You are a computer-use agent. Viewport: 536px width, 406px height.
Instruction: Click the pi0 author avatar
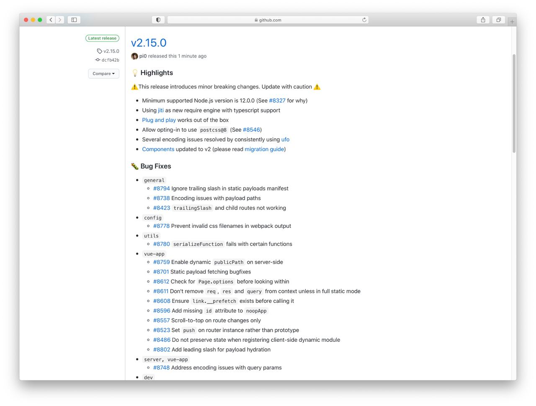[134, 56]
